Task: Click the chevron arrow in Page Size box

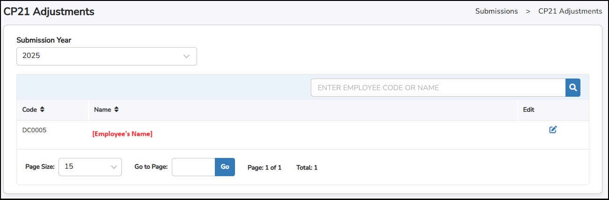Action: [114, 167]
